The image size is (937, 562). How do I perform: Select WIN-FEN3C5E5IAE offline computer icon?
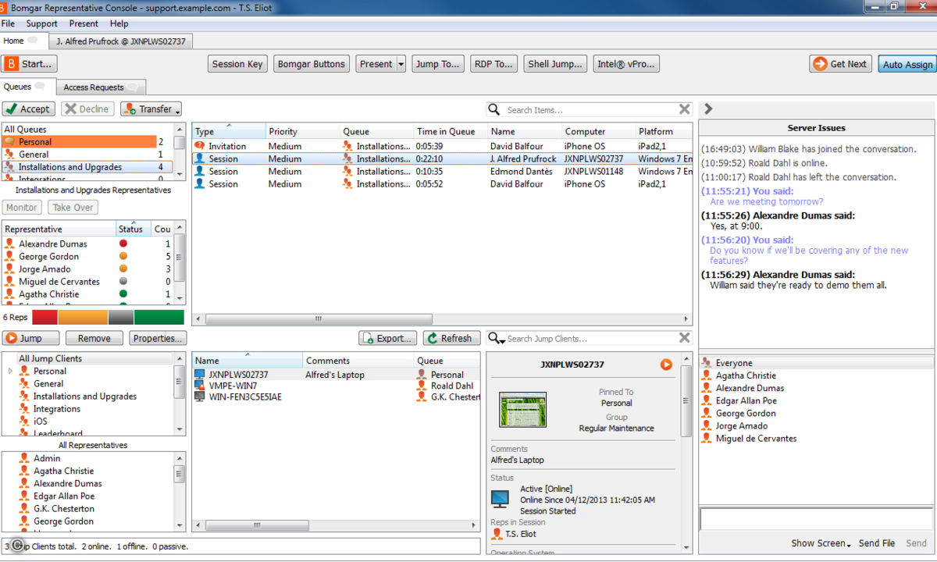tap(200, 397)
